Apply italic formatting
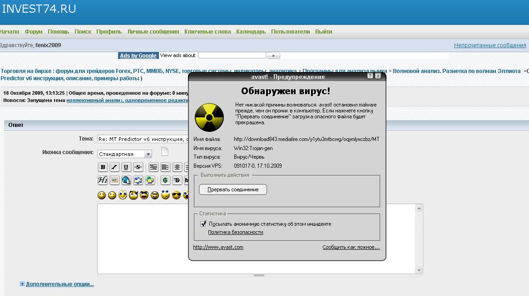Image resolution: width=529 pixels, height=296 pixels. (x=114, y=167)
